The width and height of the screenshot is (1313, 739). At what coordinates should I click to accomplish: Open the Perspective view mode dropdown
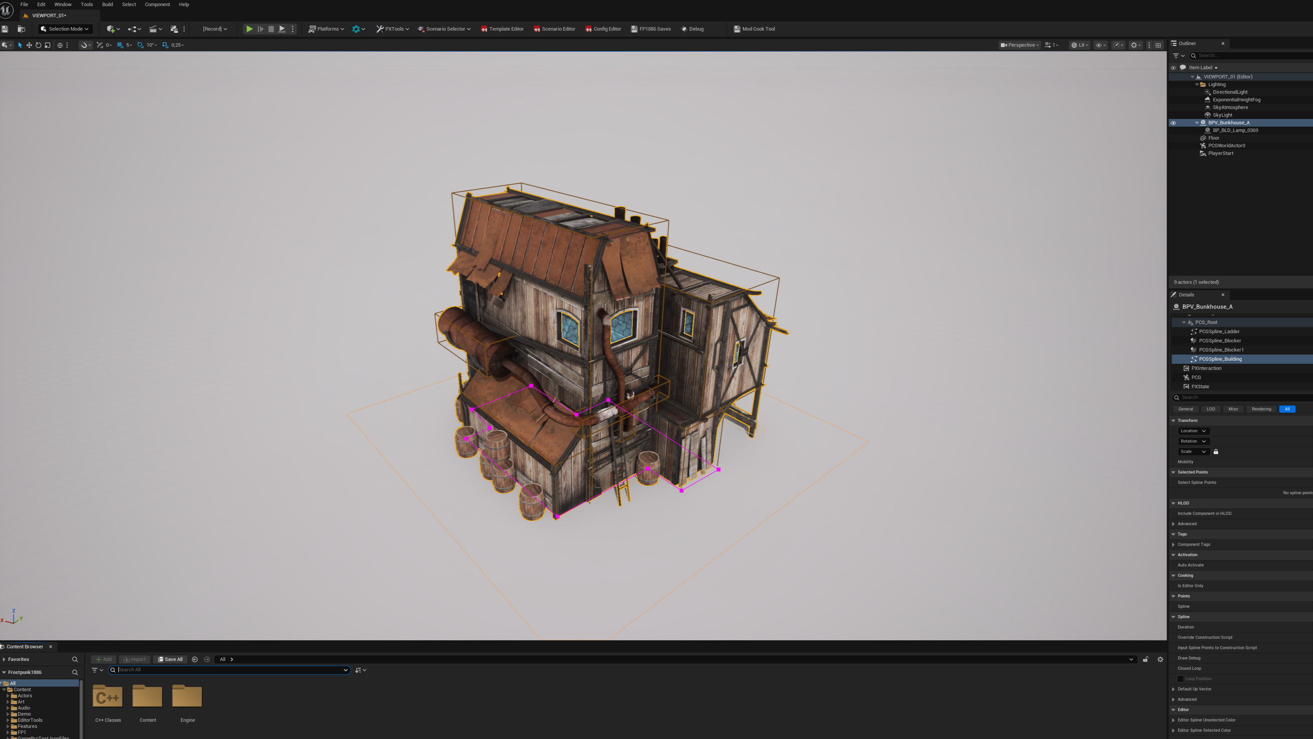pos(1019,46)
